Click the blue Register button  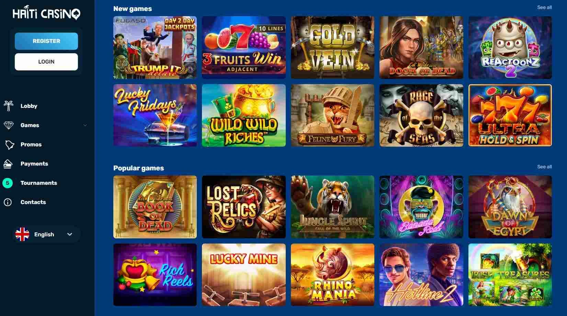coord(46,41)
